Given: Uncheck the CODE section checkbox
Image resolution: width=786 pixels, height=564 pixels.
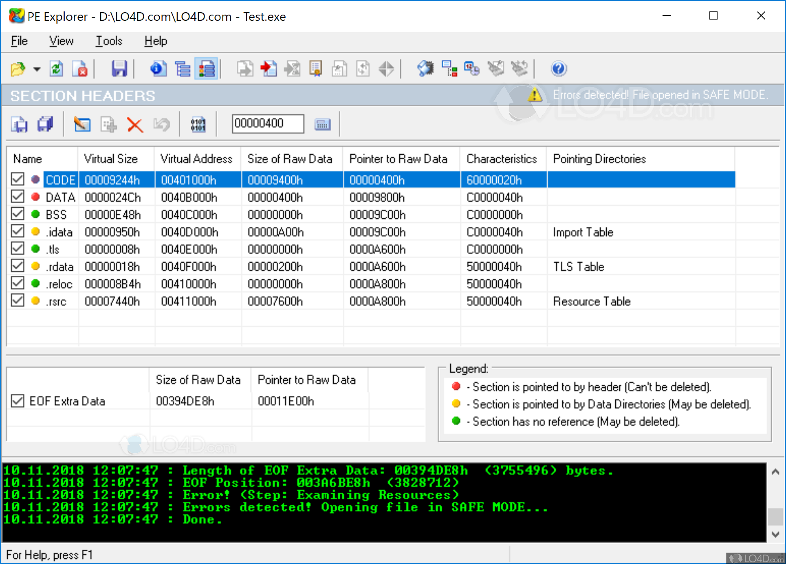Looking at the screenshot, I should pyautogui.click(x=18, y=179).
